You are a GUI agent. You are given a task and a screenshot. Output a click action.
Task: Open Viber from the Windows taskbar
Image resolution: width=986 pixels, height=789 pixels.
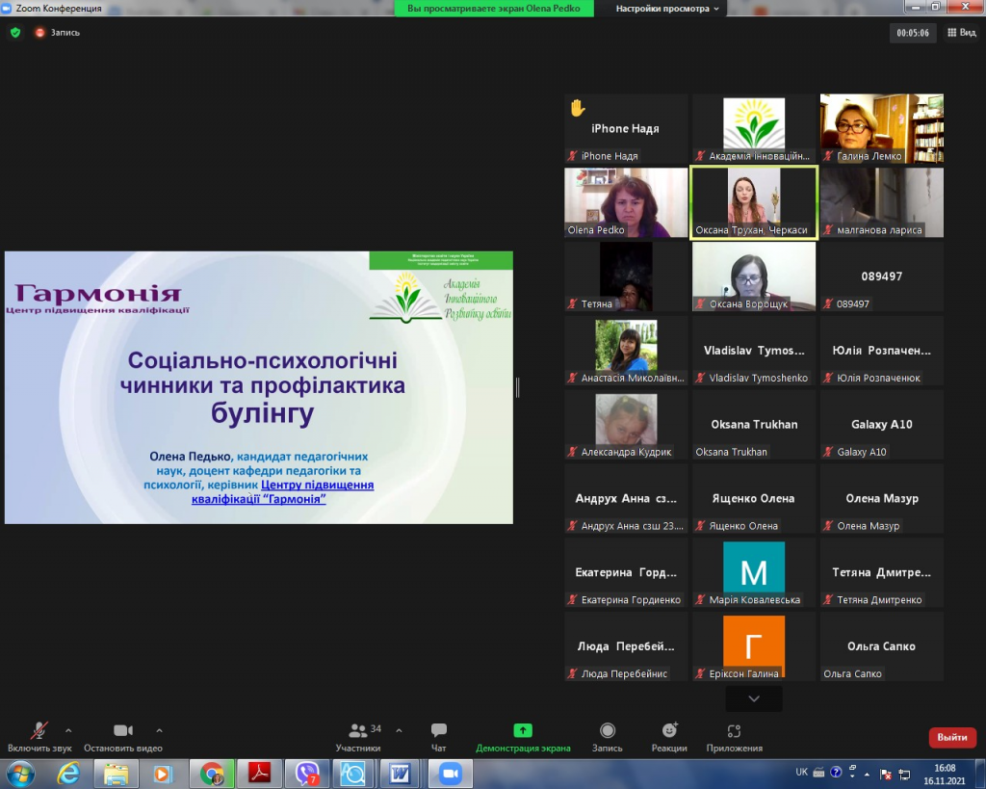(x=307, y=773)
